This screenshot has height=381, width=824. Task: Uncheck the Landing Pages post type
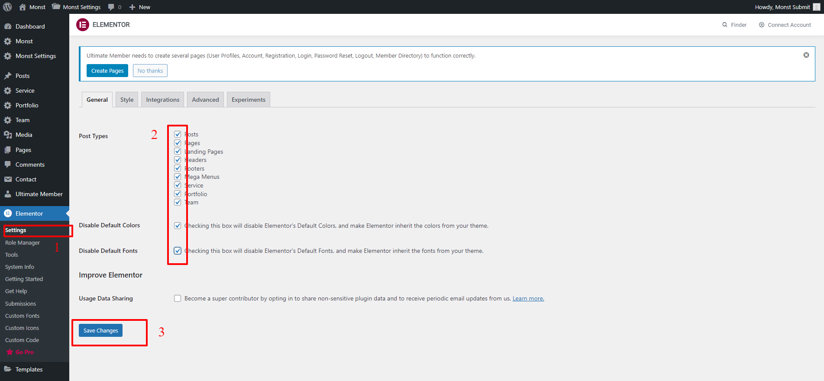tap(178, 152)
